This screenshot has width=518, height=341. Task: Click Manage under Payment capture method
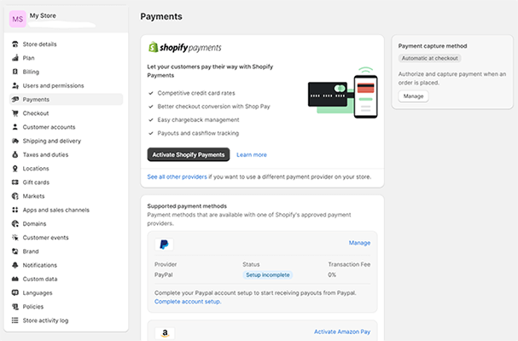(413, 96)
